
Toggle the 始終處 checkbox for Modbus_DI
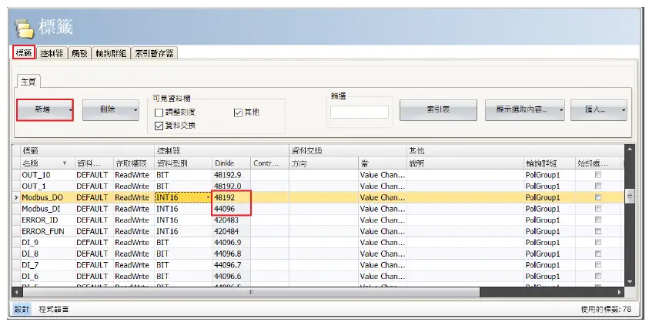pos(598,209)
